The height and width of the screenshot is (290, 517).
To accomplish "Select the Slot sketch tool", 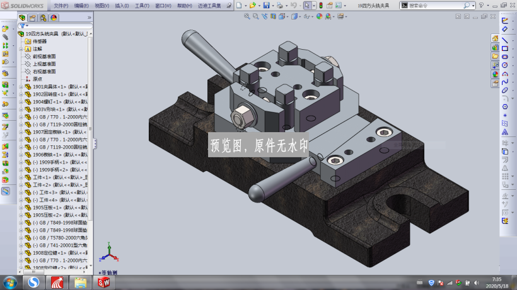I will click(505, 57).
